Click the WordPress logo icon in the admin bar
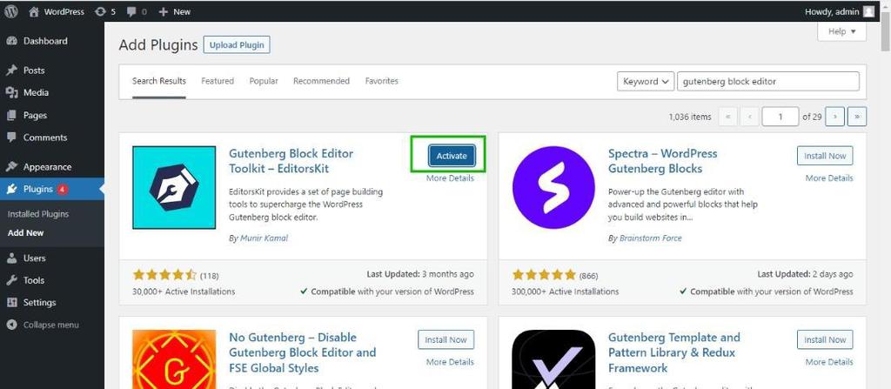Image resolution: width=891 pixels, height=389 pixels. 11,11
